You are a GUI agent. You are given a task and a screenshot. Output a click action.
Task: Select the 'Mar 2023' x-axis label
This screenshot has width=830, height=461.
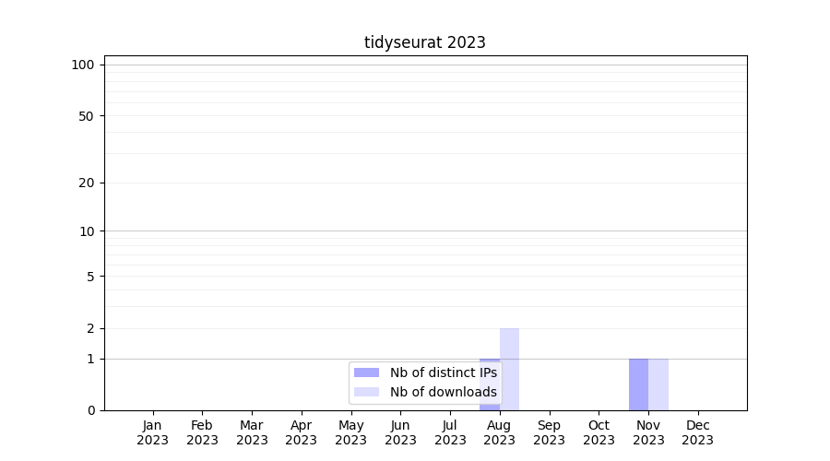click(x=252, y=432)
